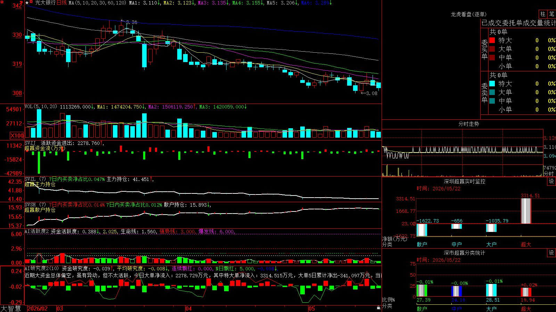
Task: Click the 03 month marker on the timeline
Action: point(60,309)
